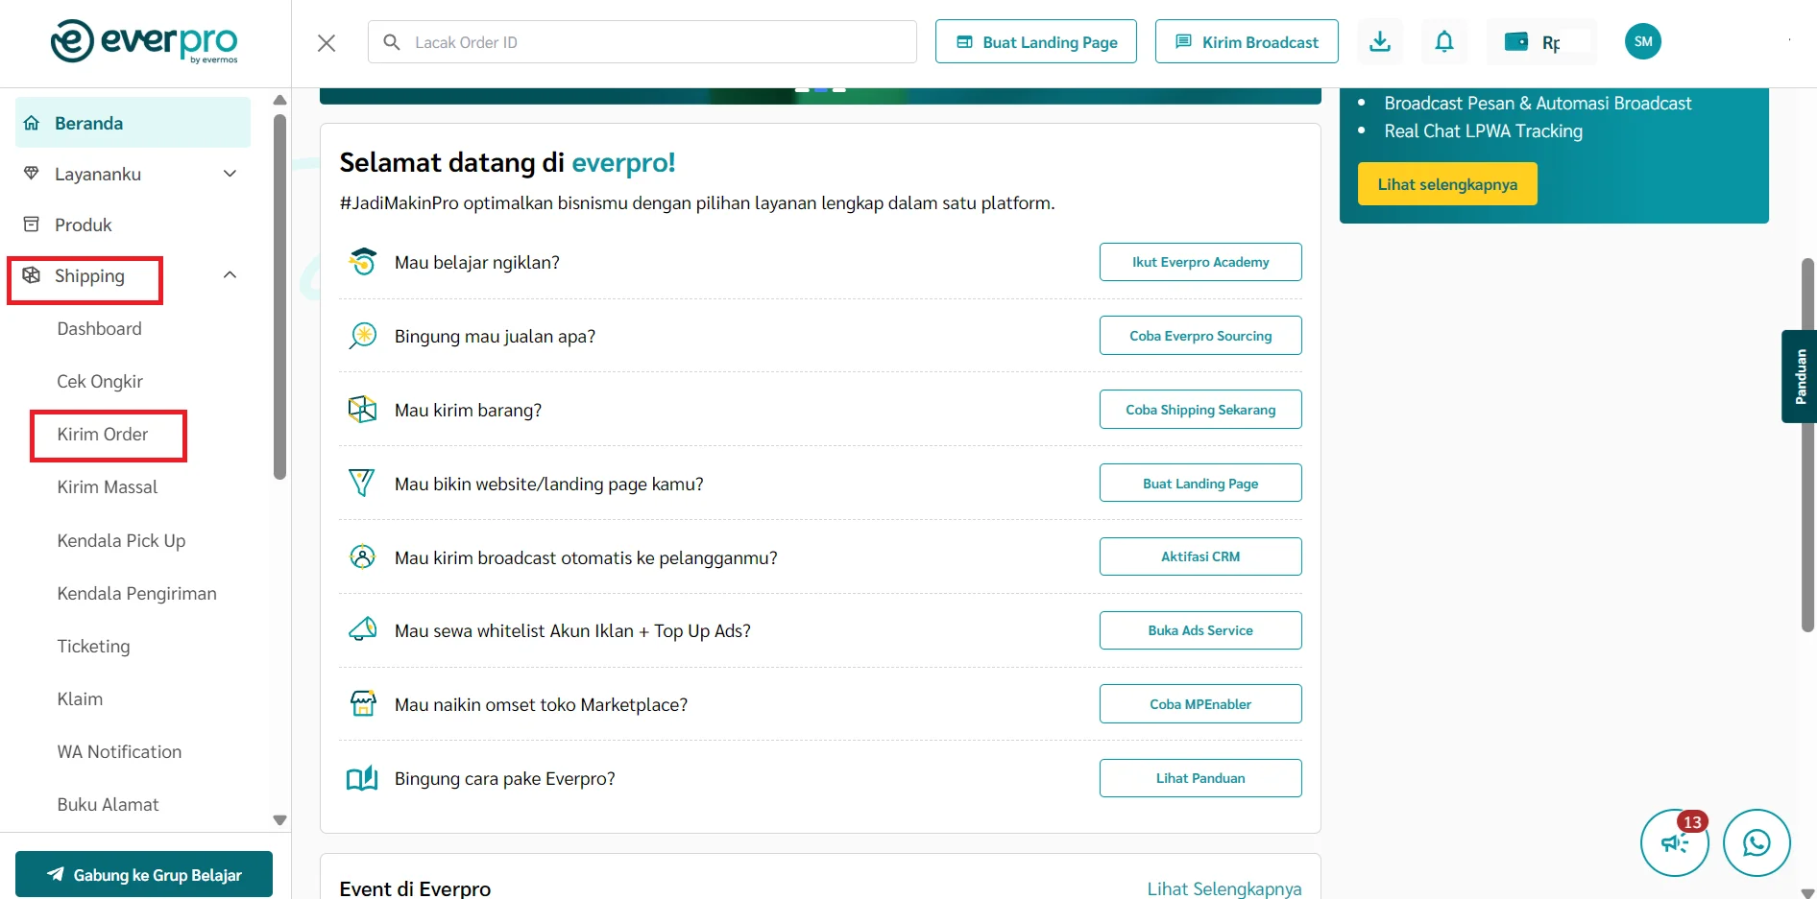This screenshot has height=899, width=1817.
Task: Click the Shipping box icon in sidebar
Action: [x=30, y=275]
